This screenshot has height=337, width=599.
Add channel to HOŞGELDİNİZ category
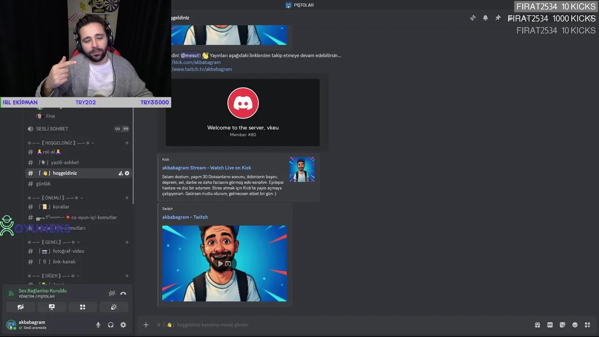127,143
